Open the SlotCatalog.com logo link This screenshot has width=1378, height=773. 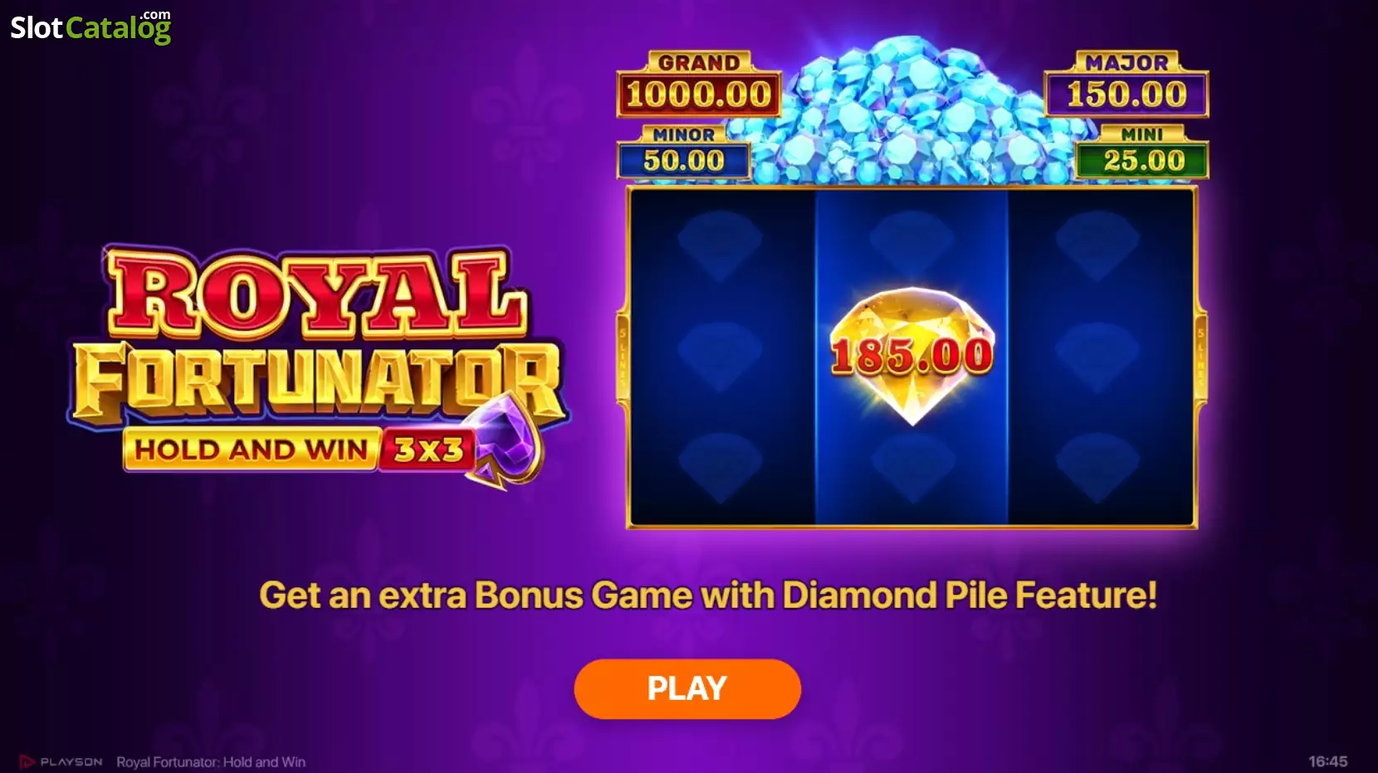90,27
